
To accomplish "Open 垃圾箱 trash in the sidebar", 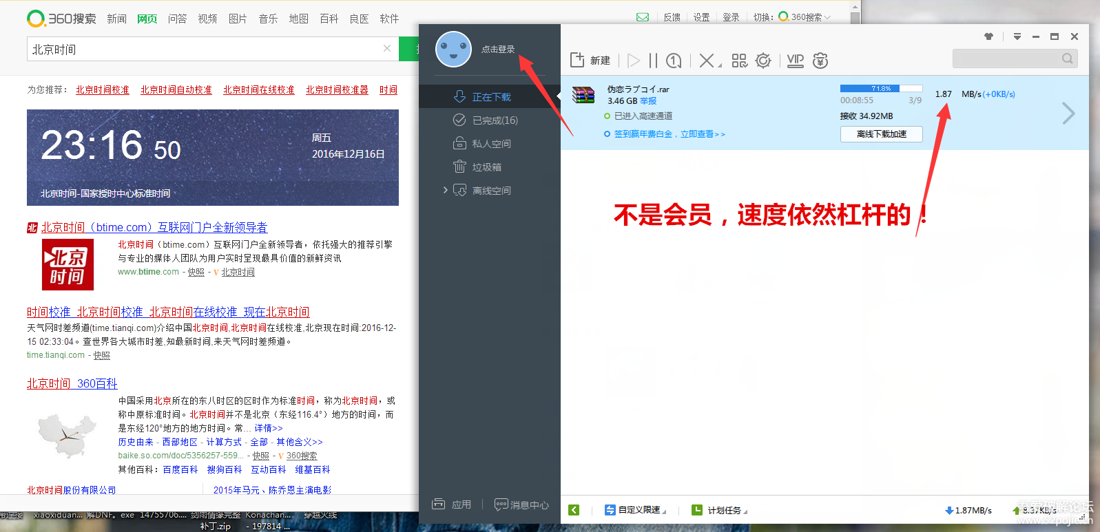I will click(490, 167).
